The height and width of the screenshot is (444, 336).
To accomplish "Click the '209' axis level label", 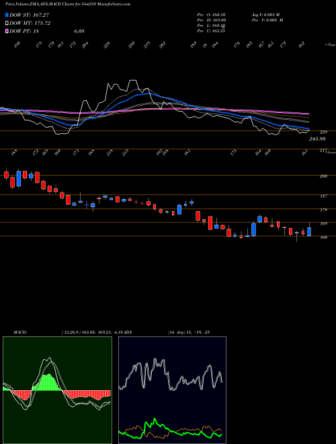I will click(323, 176).
